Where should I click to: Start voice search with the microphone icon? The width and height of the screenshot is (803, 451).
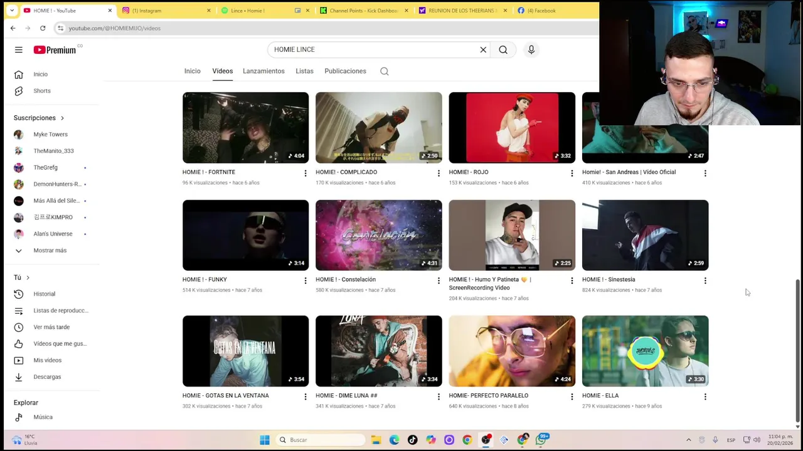(531, 49)
